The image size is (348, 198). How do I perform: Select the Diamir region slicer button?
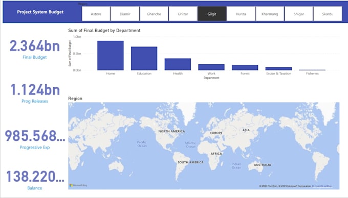coord(125,14)
